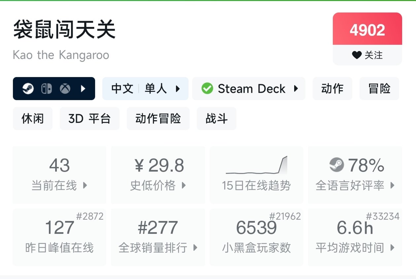Open the 史低价格 lowest price history
The width and height of the screenshot is (416, 279).
(x=158, y=175)
